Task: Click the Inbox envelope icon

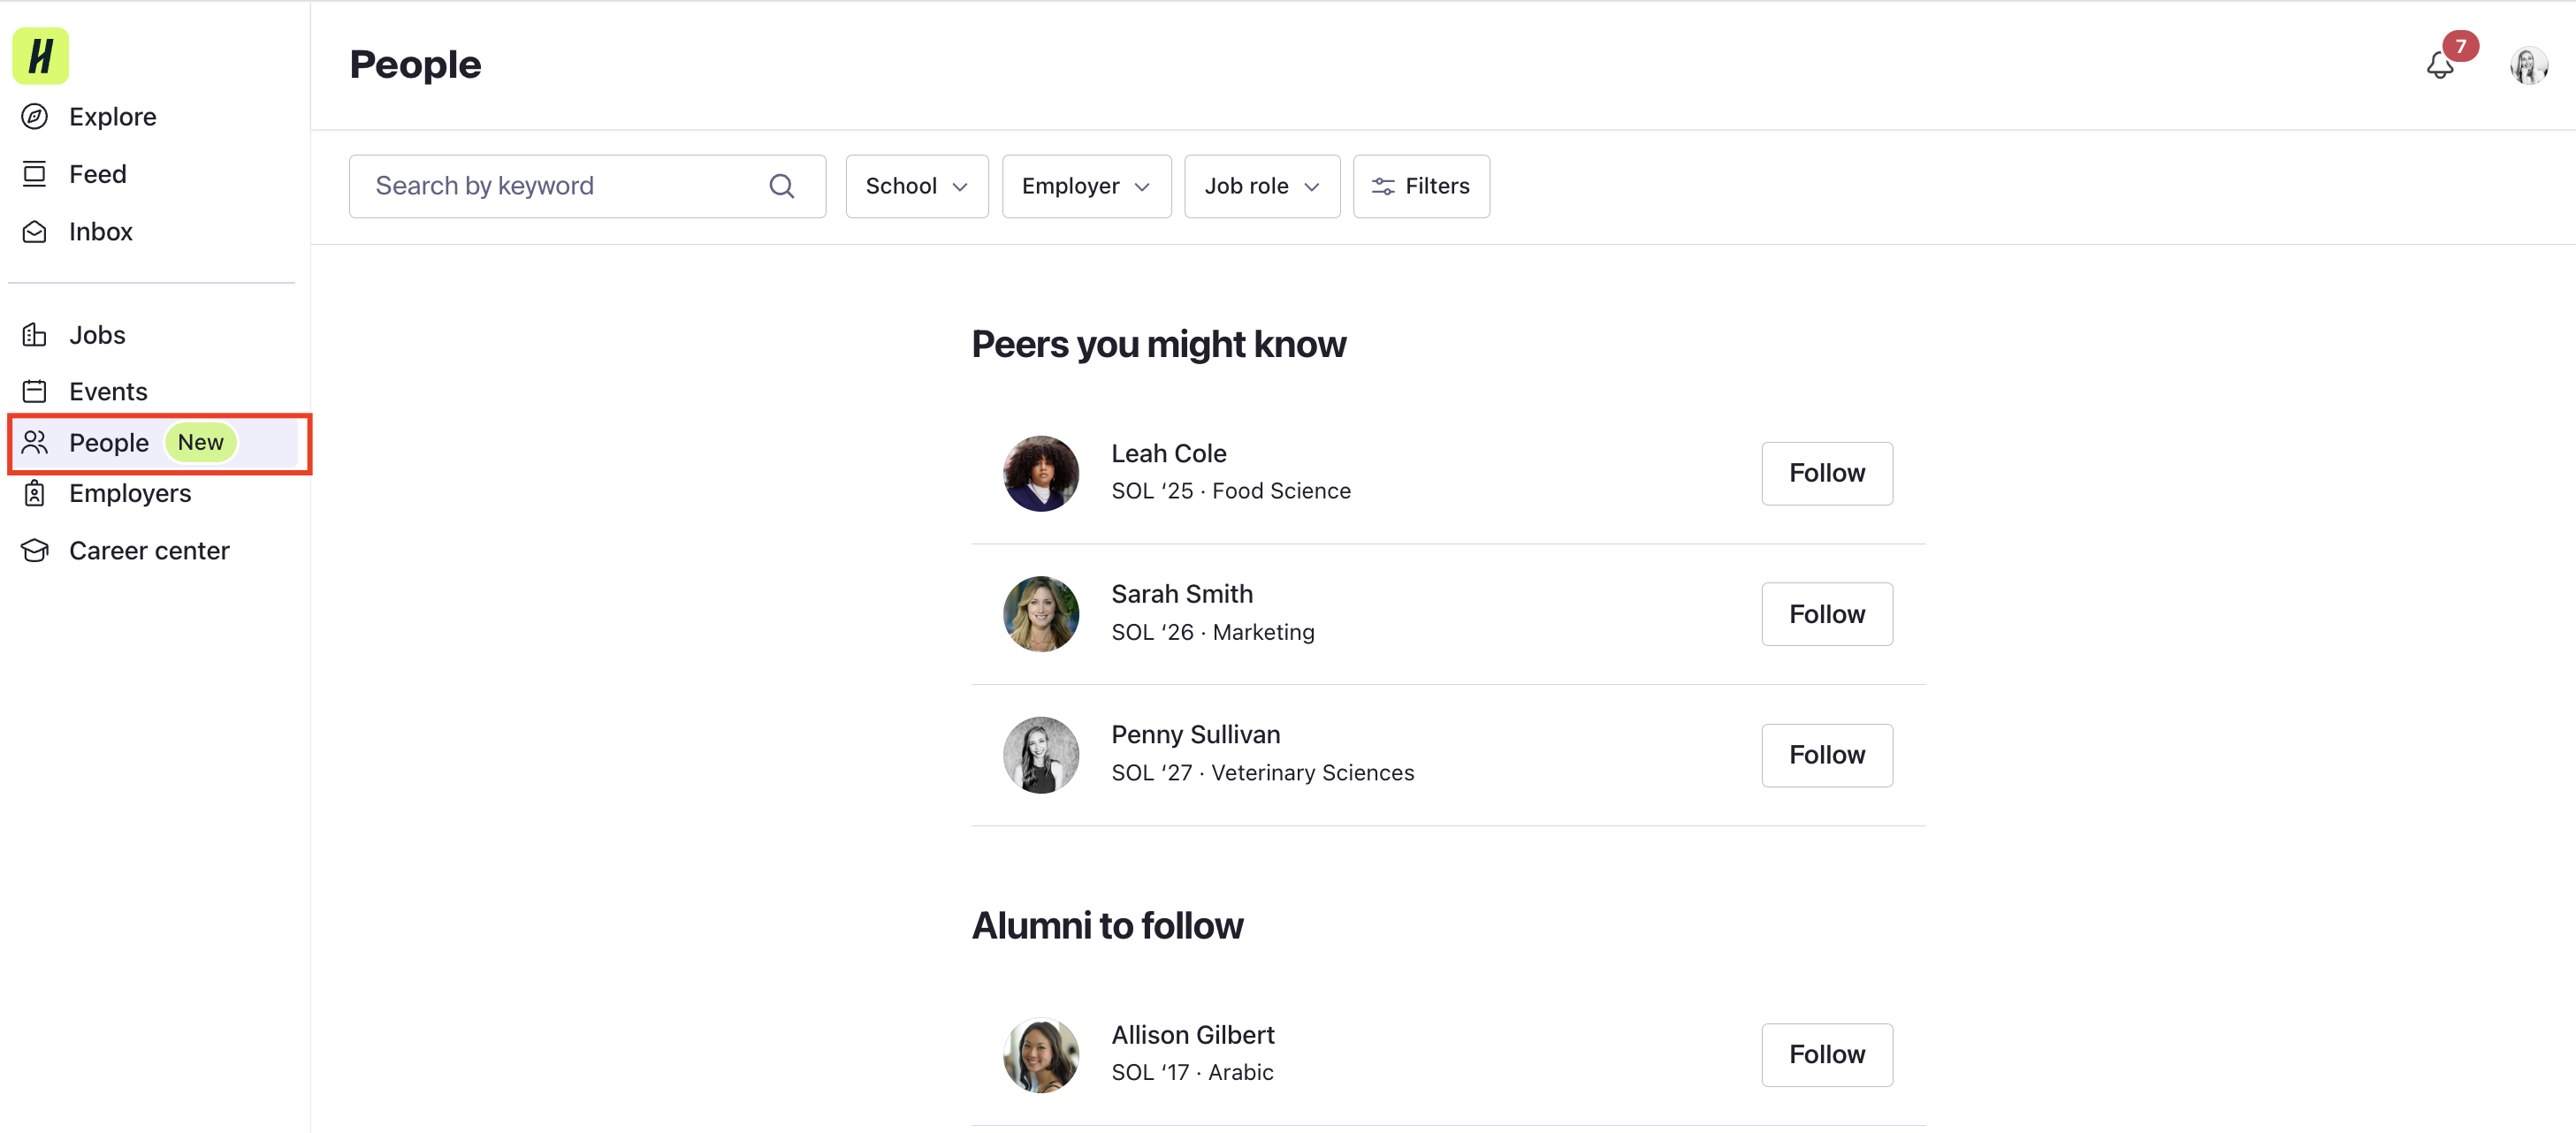Action: point(35,232)
